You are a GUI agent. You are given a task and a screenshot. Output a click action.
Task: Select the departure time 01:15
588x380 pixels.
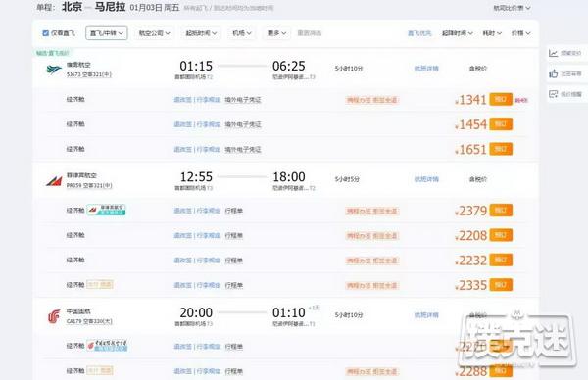pyautogui.click(x=196, y=66)
